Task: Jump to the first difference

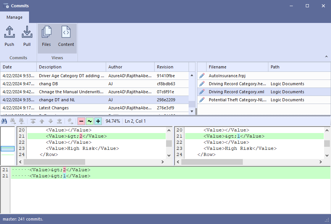Action: (x=33, y=121)
